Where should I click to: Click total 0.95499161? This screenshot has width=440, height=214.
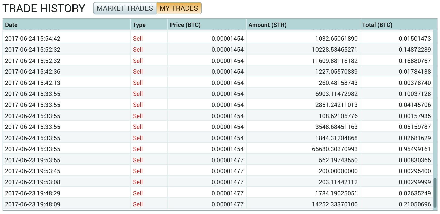click(415, 149)
